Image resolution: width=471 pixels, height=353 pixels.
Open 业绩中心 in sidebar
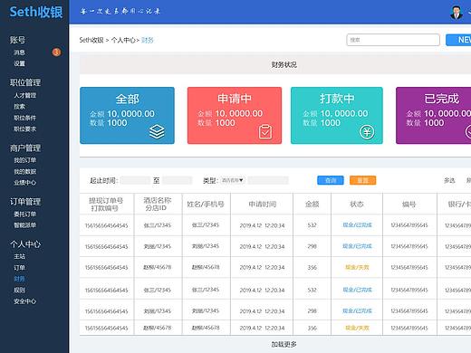point(25,183)
